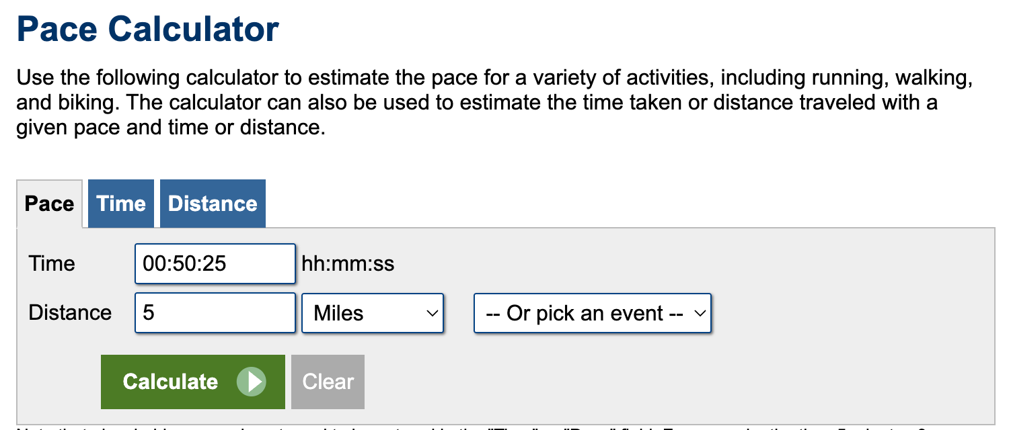
Task: Click the Pace Calculator page heading
Action: point(148,30)
